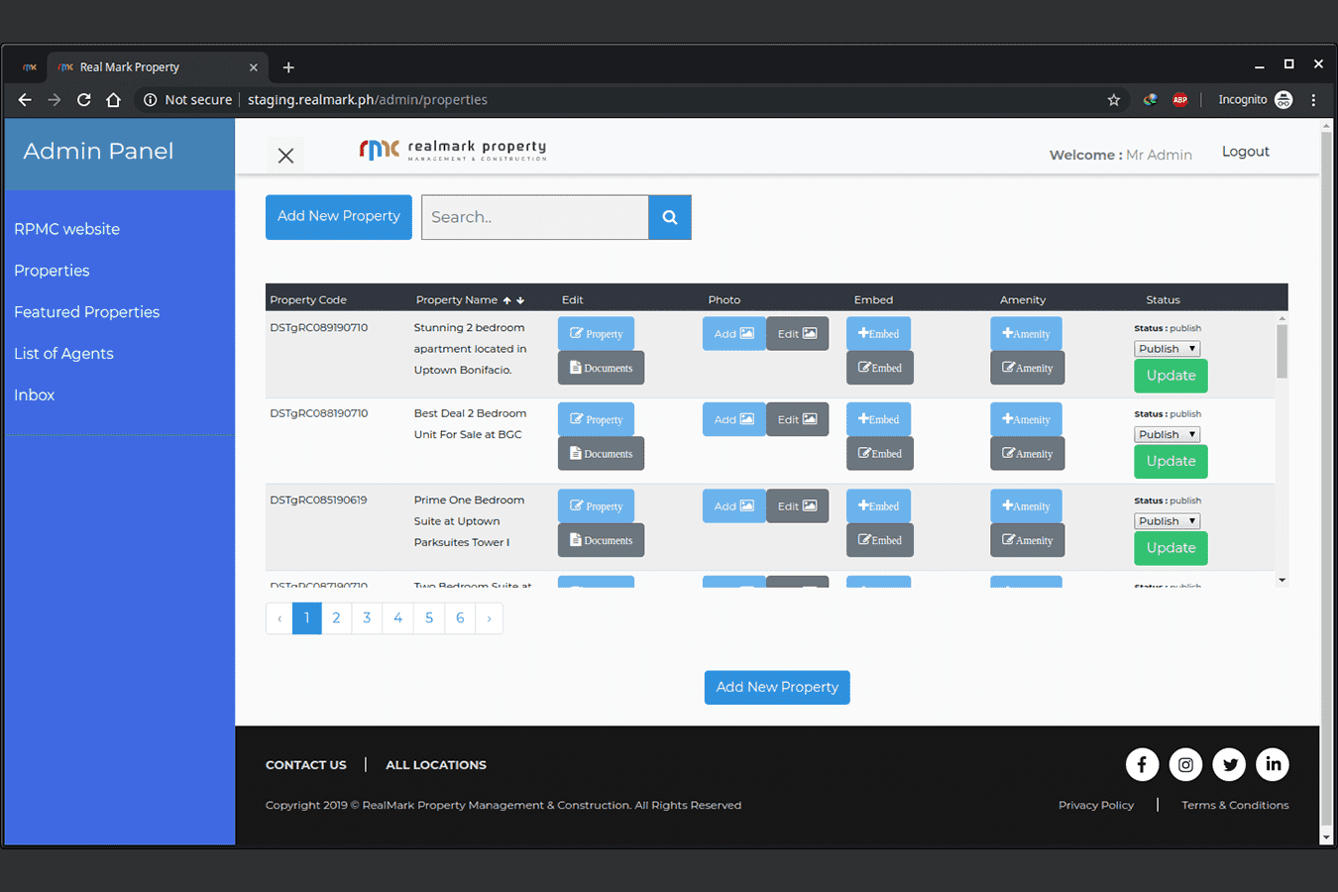This screenshot has height=892, width=1338.
Task: Open All Locations footer link
Action: coord(436,765)
